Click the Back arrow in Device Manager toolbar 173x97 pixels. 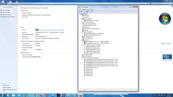pos(79,12)
